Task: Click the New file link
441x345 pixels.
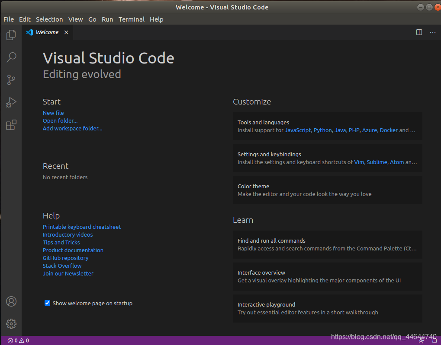Action: tap(53, 113)
